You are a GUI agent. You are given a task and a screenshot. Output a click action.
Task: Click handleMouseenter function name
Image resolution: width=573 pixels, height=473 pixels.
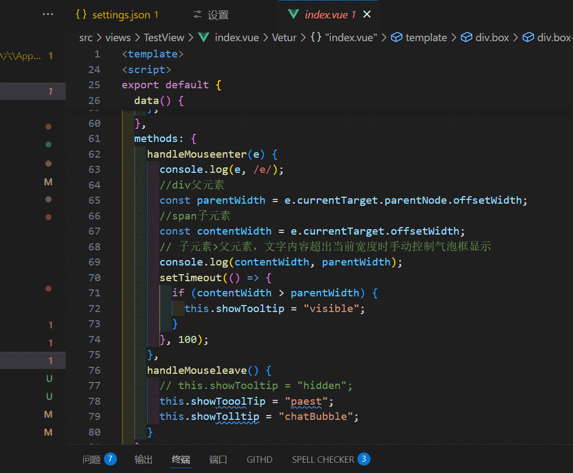197,154
